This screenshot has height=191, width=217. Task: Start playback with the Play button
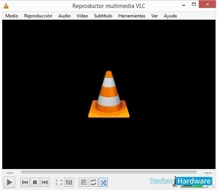pos(9,182)
